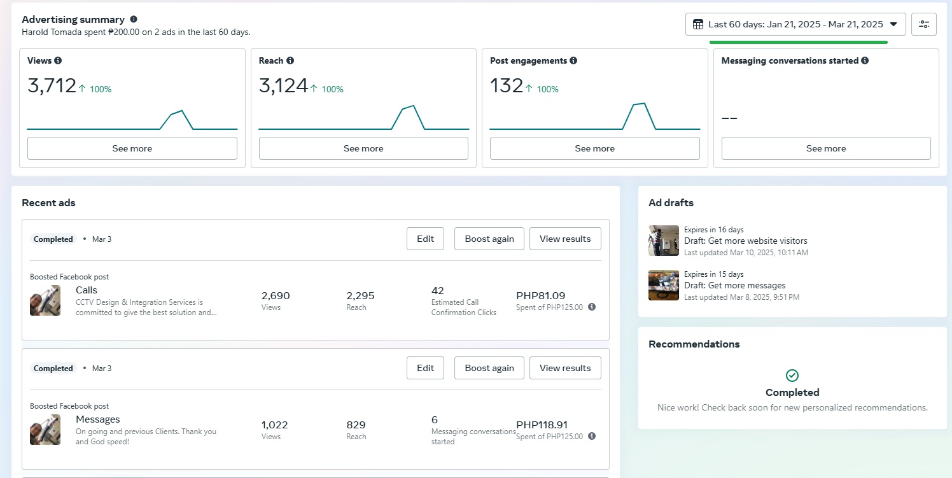Open the website visitors draft thumbnail
The image size is (952, 478).
click(664, 241)
